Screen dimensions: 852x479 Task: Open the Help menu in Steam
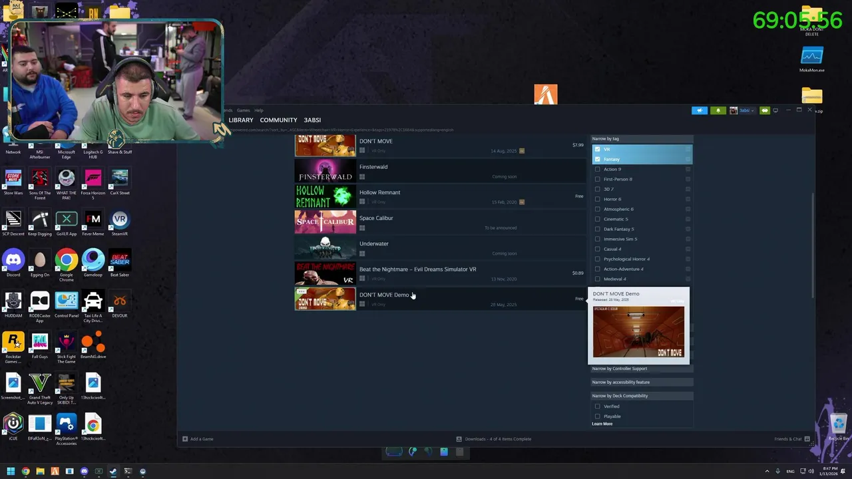click(x=258, y=110)
